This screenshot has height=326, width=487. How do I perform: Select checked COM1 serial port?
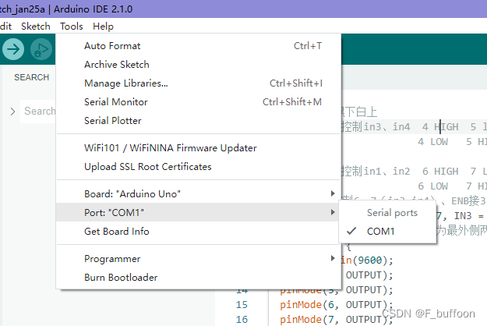tap(387, 231)
